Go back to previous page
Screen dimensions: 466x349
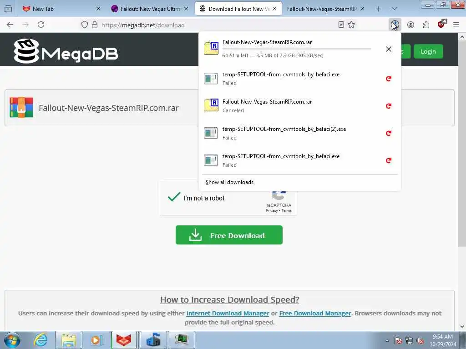tap(10, 25)
